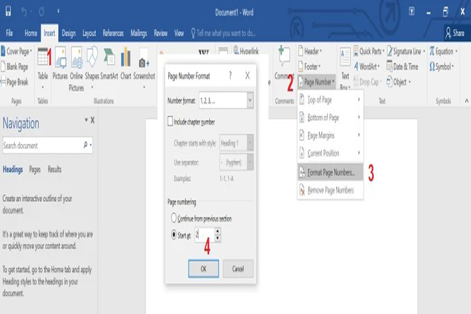The height and width of the screenshot is (314, 471).
Task: Open WordArt gallery
Action: point(367,67)
